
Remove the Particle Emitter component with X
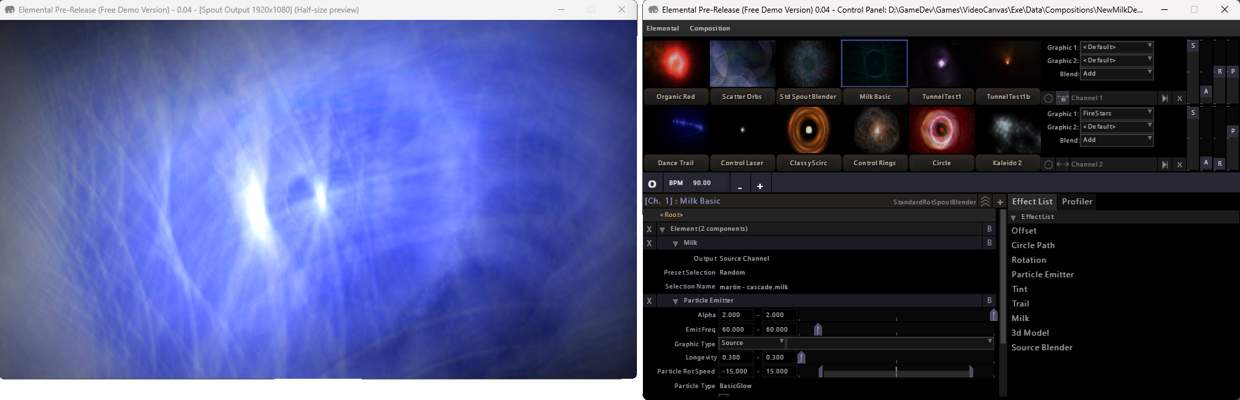coord(650,301)
